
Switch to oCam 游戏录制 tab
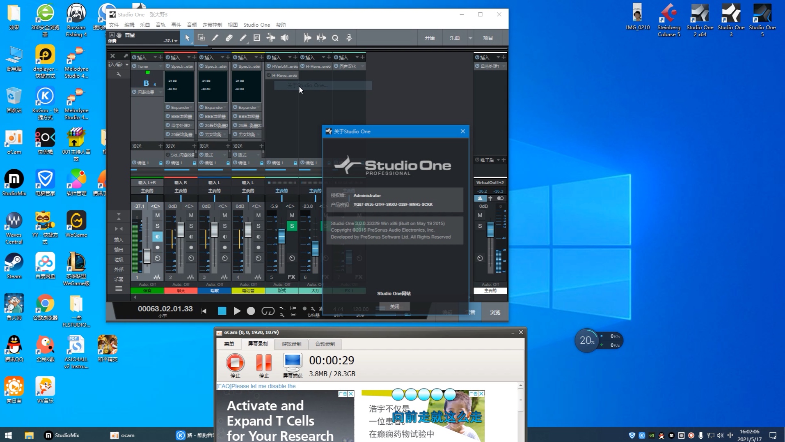click(x=291, y=344)
